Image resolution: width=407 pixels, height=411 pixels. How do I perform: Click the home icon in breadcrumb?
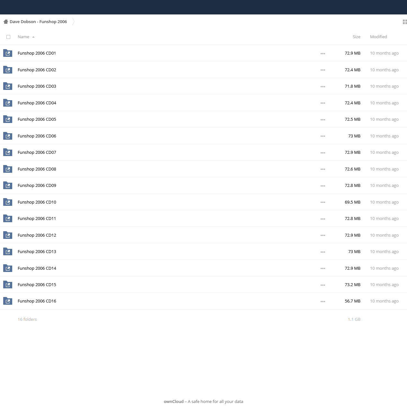(5, 22)
